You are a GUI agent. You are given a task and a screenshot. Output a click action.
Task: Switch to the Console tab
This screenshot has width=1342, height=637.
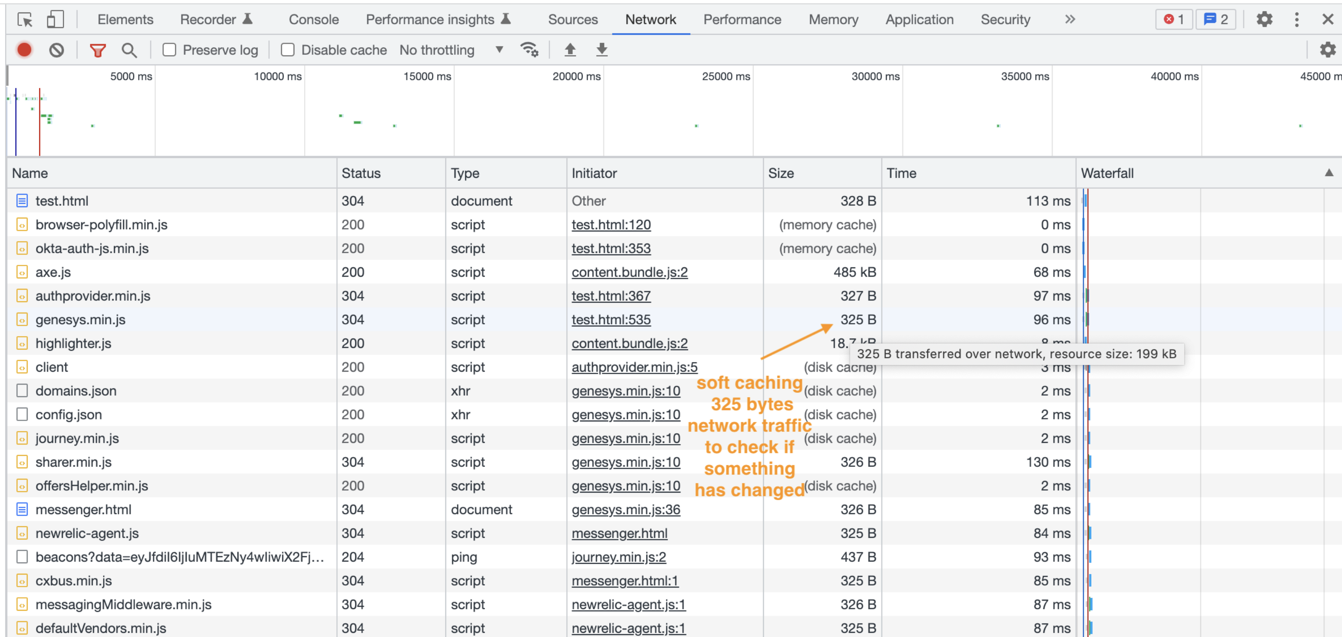[x=314, y=20]
